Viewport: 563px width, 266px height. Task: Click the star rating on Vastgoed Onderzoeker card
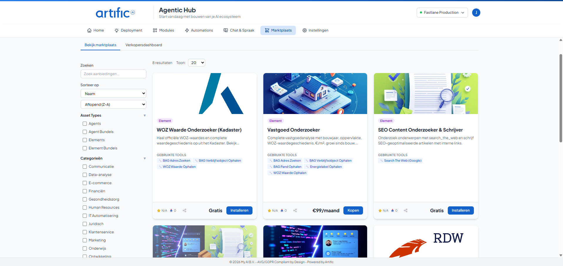[272, 210]
